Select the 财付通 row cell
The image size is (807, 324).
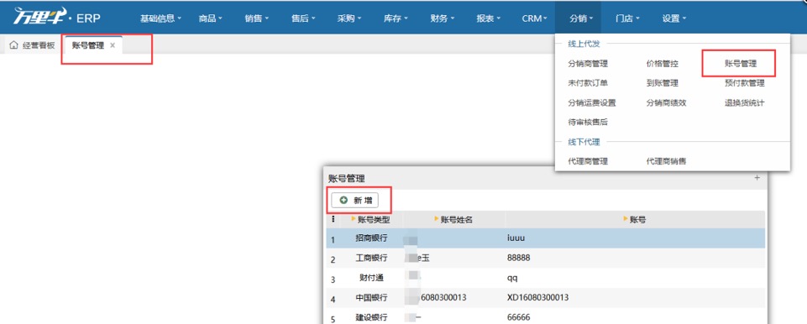(x=371, y=278)
